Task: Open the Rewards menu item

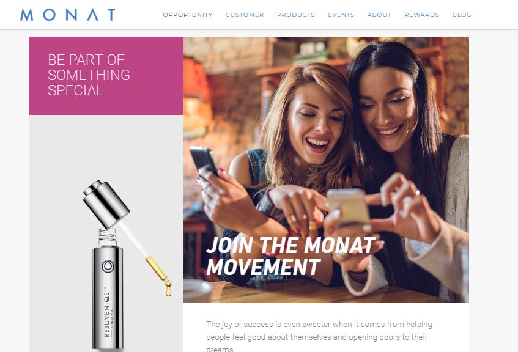Action: pos(421,15)
